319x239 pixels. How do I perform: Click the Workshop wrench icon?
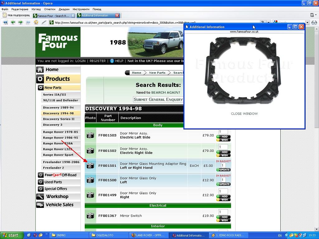click(40, 197)
